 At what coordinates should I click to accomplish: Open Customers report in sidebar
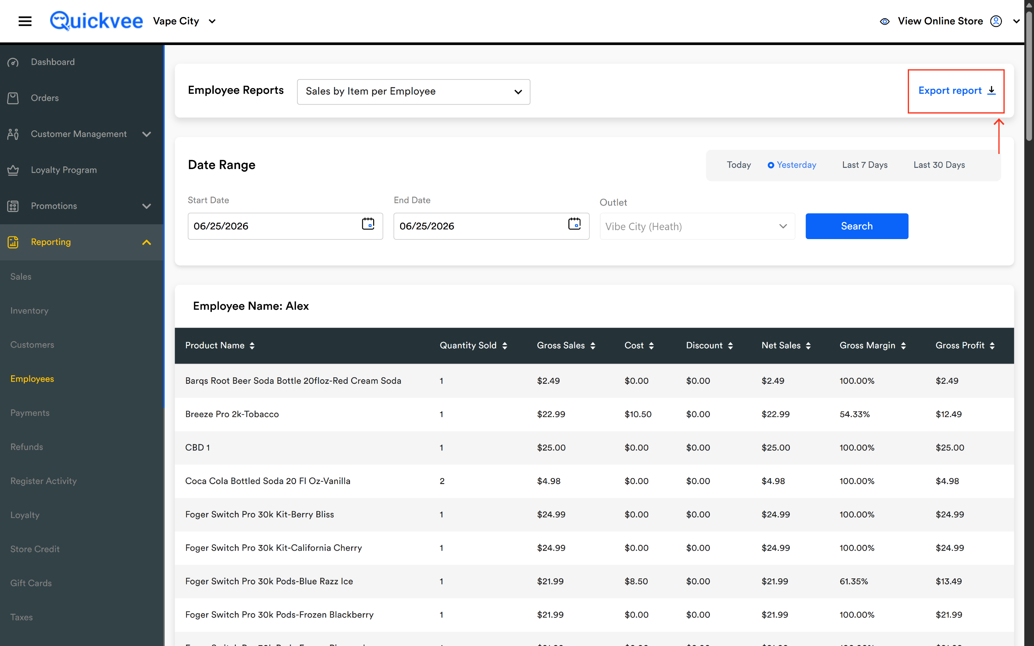[32, 345]
